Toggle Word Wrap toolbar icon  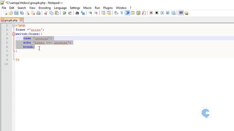116,13
